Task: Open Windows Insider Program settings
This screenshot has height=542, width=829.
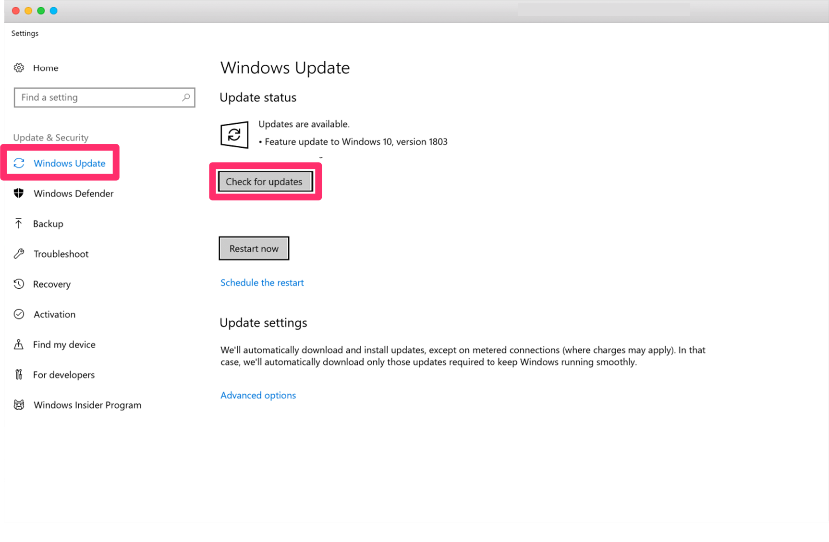Action: 87,405
